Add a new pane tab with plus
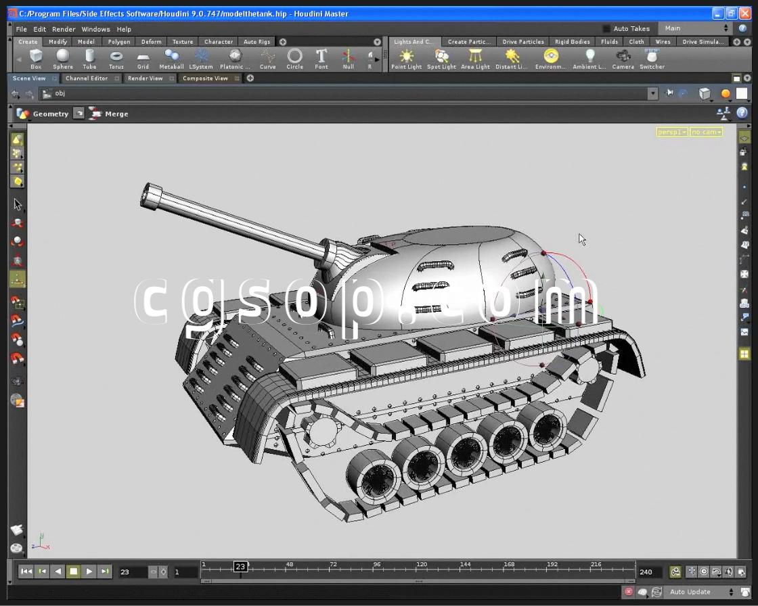 coord(250,78)
